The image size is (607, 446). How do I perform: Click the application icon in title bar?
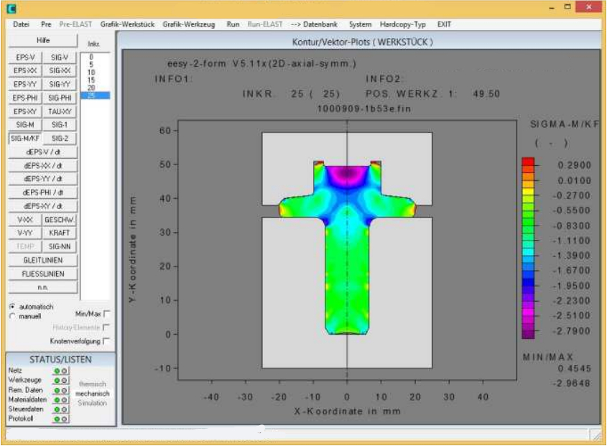pyautogui.click(x=10, y=7)
